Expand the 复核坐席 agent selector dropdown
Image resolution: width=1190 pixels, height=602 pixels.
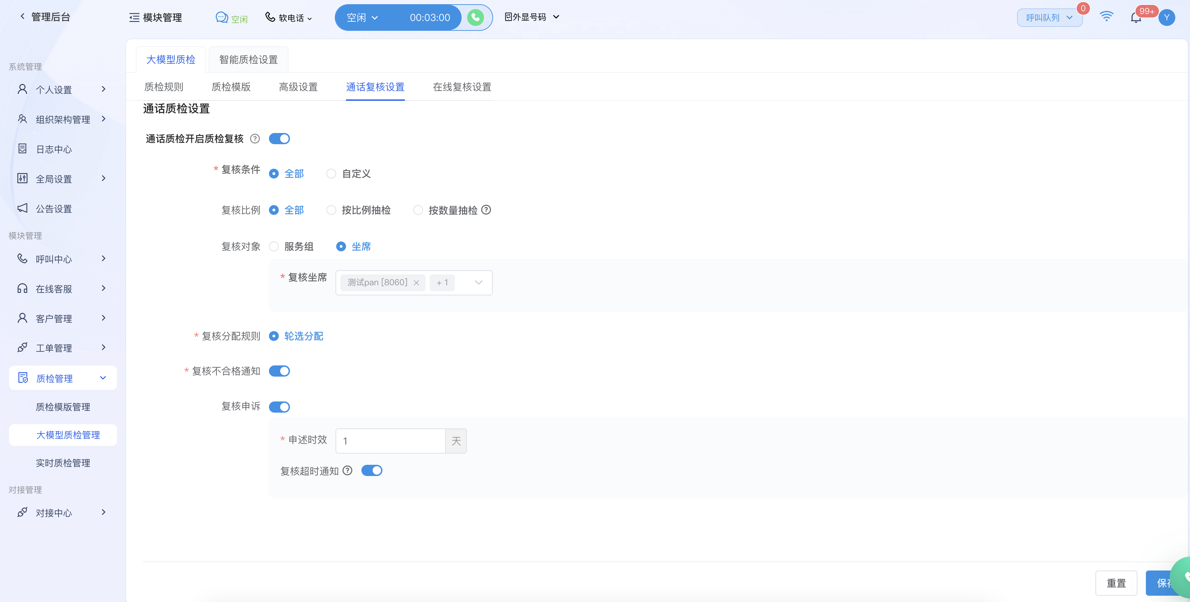pos(478,282)
